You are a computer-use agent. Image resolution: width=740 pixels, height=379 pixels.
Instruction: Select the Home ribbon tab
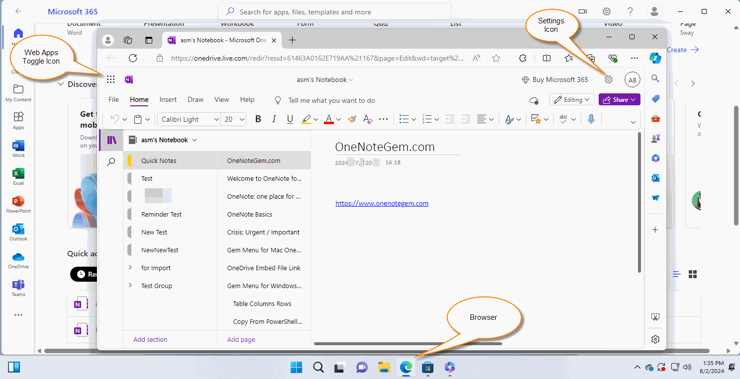pos(139,99)
